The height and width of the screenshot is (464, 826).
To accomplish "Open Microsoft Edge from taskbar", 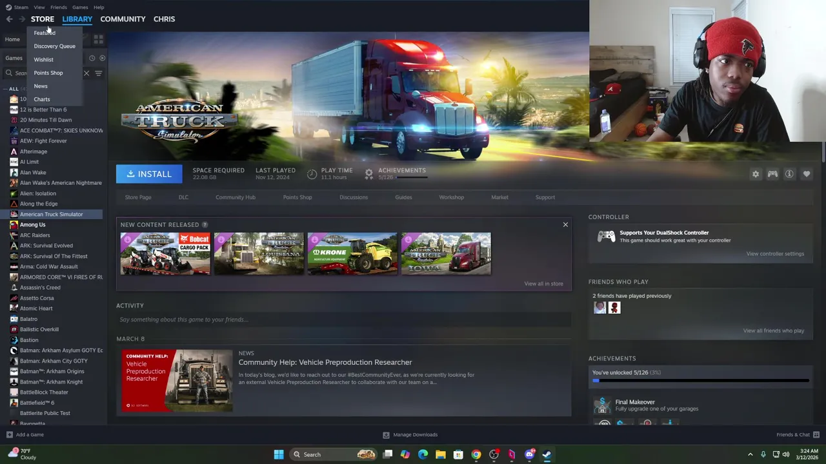I will [423, 454].
